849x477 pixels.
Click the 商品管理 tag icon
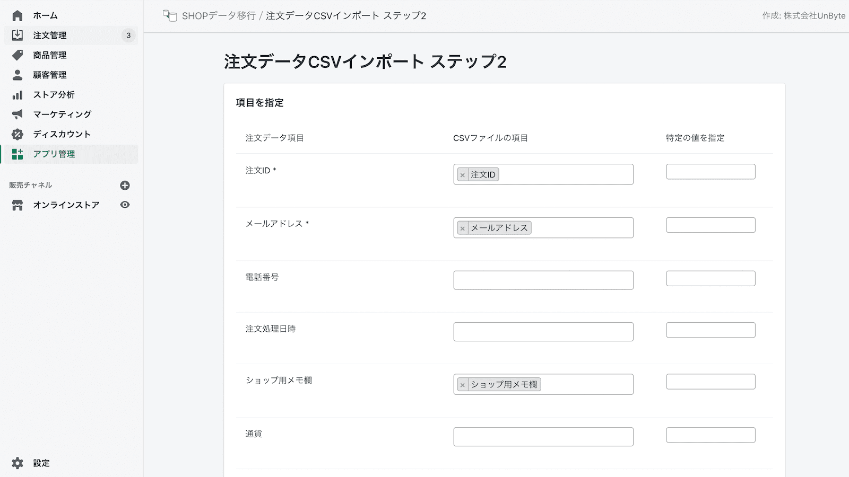pos(17,55)
